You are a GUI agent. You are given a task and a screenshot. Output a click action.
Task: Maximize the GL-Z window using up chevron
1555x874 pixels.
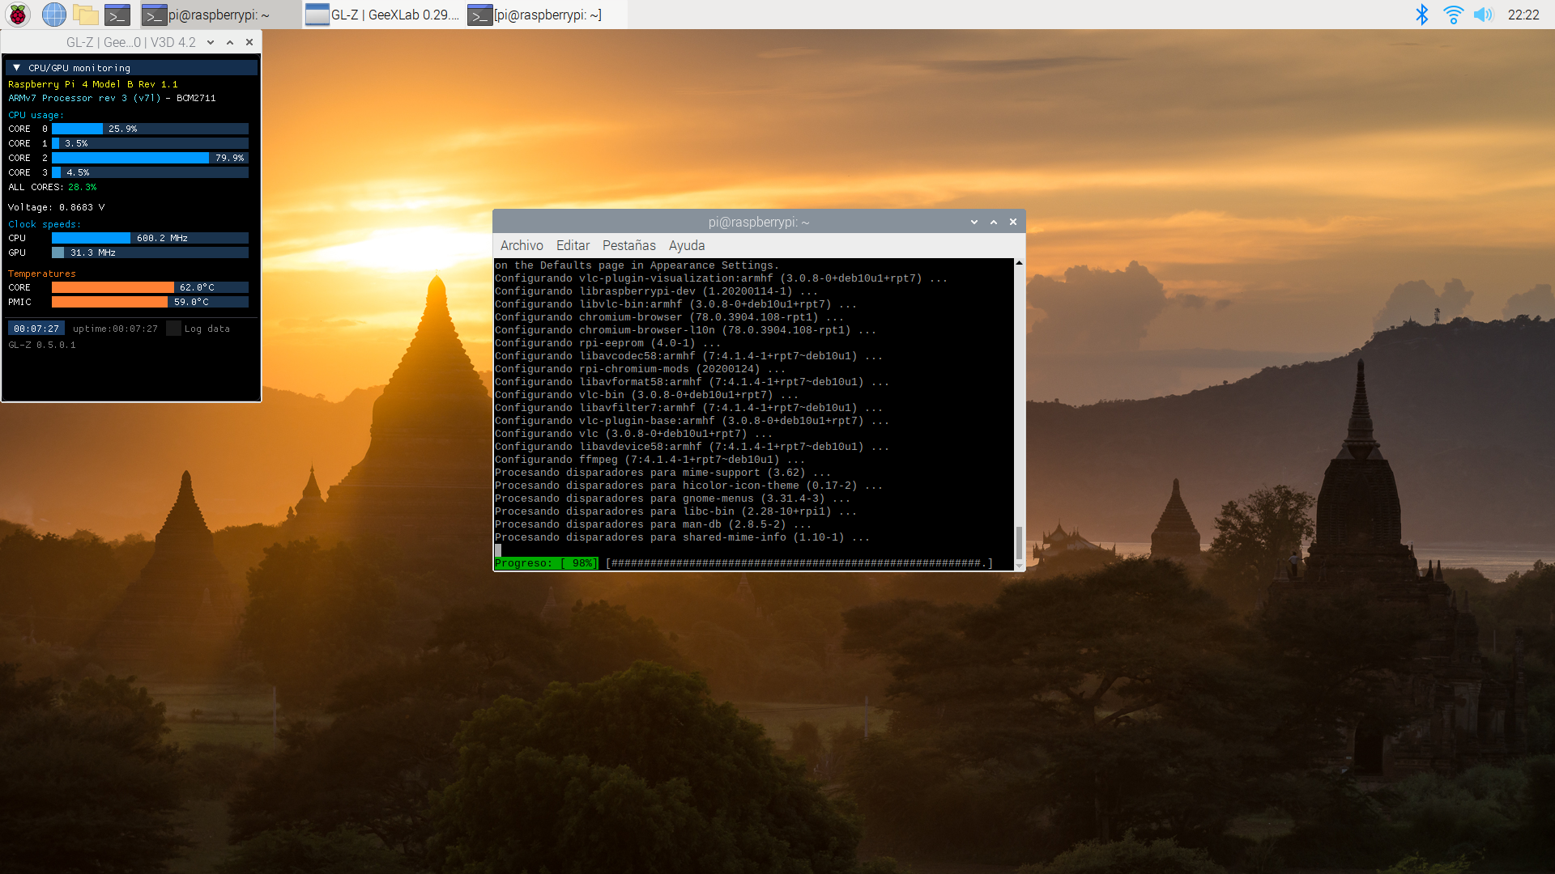[230, 42]
